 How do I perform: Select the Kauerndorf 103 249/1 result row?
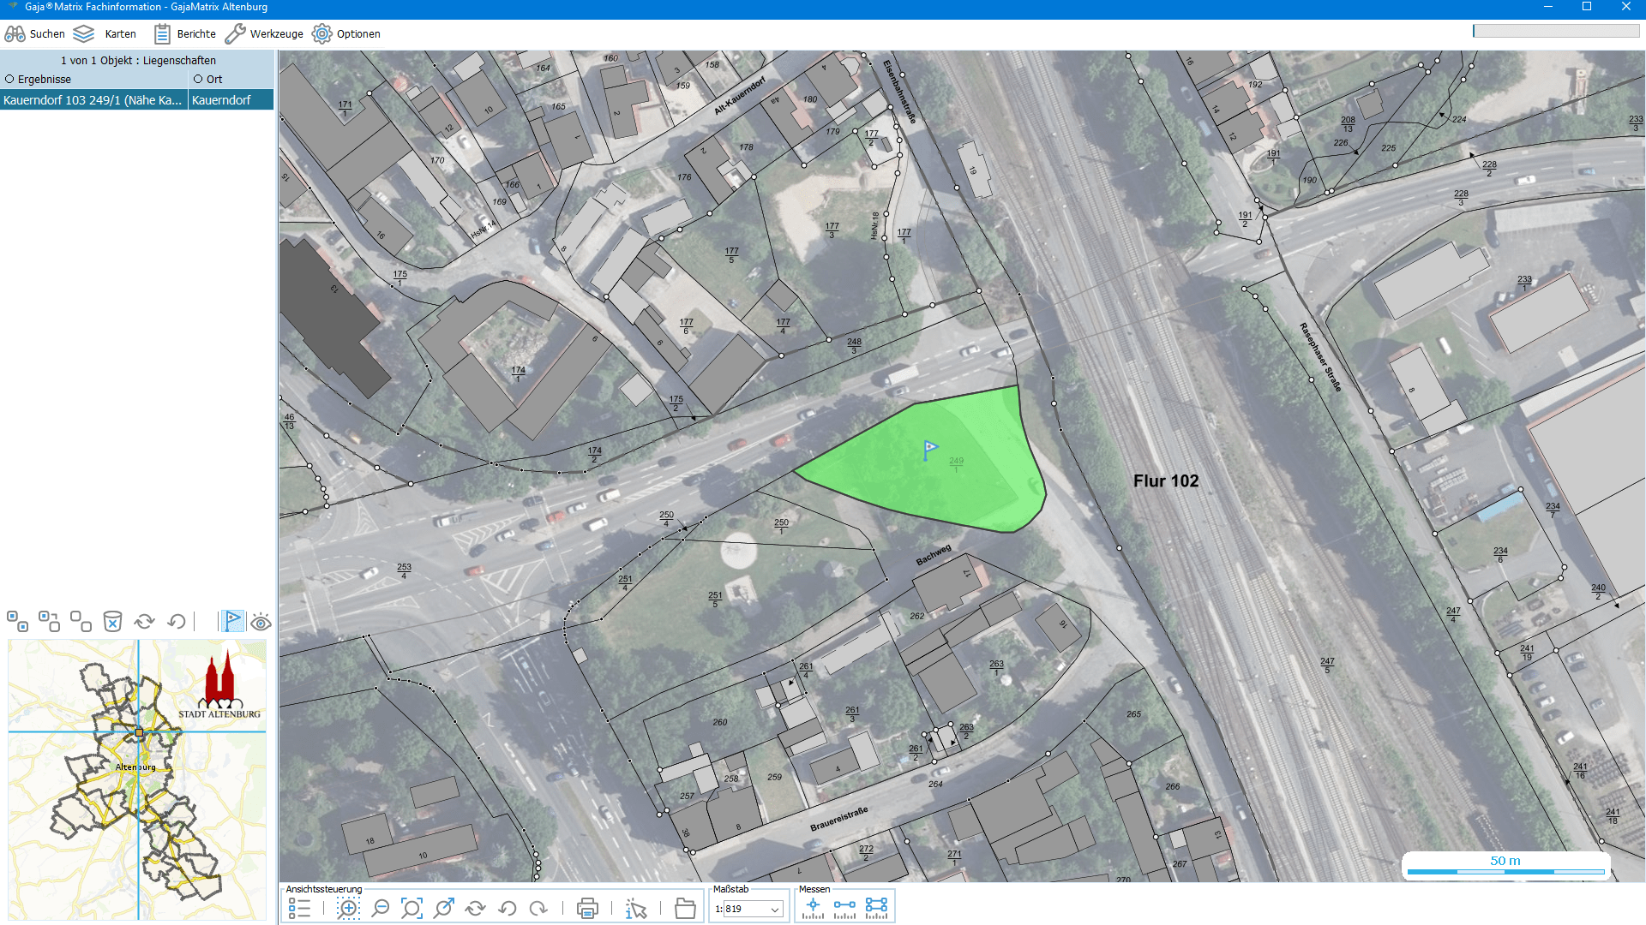tap(93, 100)
